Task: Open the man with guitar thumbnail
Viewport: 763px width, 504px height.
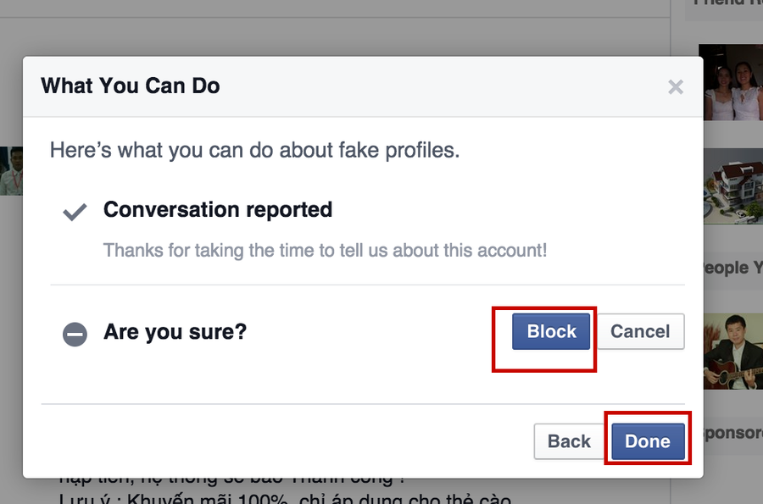Action: click(x=732, y=351)
